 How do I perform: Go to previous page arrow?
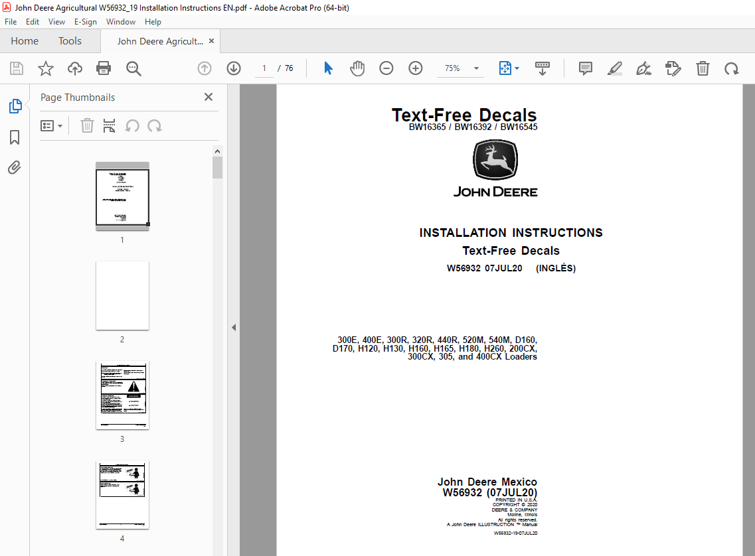point(205,68)
